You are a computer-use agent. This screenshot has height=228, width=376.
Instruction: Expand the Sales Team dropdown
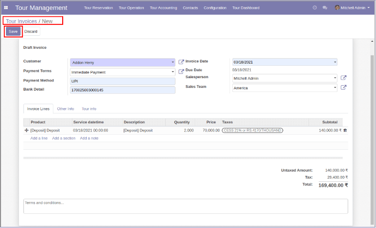click(335, 88)
